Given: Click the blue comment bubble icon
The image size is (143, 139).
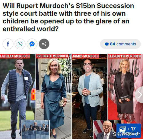Looking at the screenshot, I should click(107, 44).
